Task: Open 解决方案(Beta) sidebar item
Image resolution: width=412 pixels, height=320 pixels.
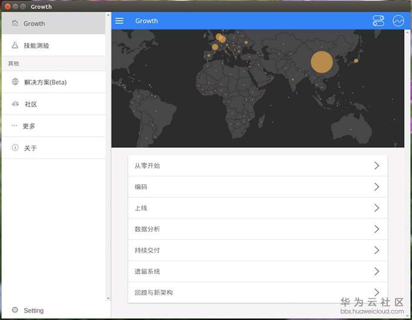Action: (x=54, y=82)
